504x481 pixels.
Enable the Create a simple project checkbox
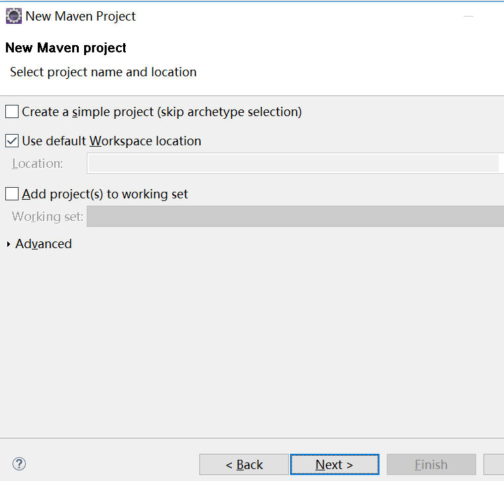12,111
